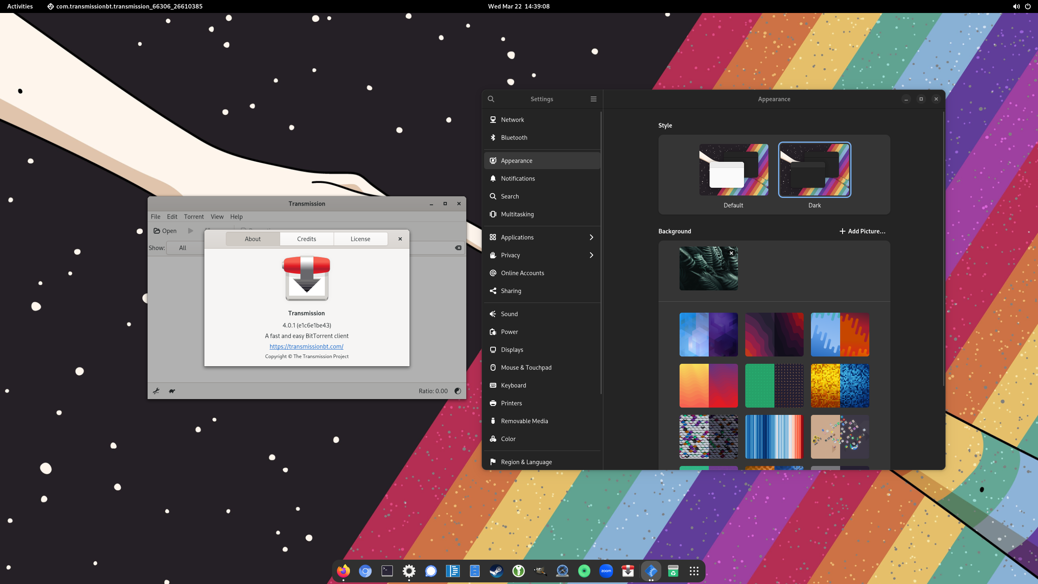Choose the blue-red striped wallpaper
1038x584 pixels.
point(774,437)
